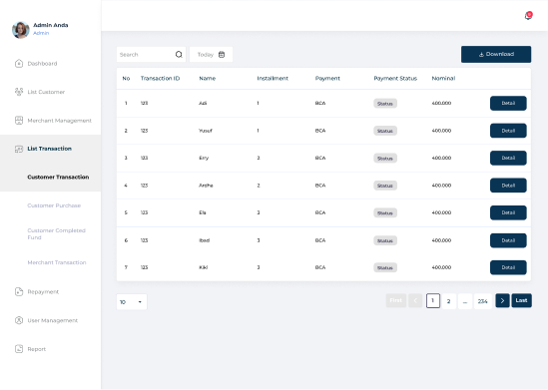Select Merchant Transaction submenu
The image size is (548, 390).
pyautogui.click(x=57, y=262)
